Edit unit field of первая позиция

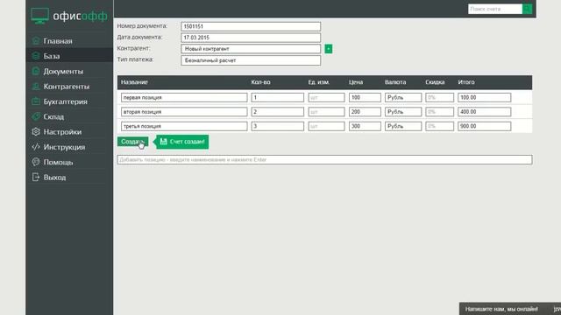coord(326,97)
